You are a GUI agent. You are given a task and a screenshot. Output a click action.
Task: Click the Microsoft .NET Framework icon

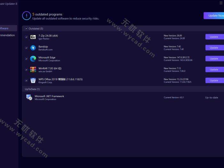(x=29, y=97)
